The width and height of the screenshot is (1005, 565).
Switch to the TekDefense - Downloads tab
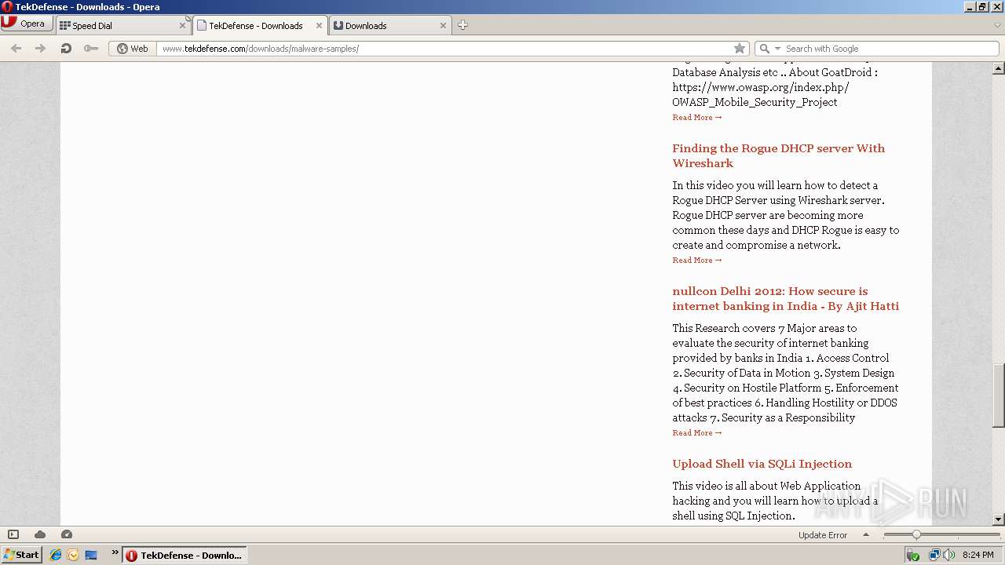260,25
